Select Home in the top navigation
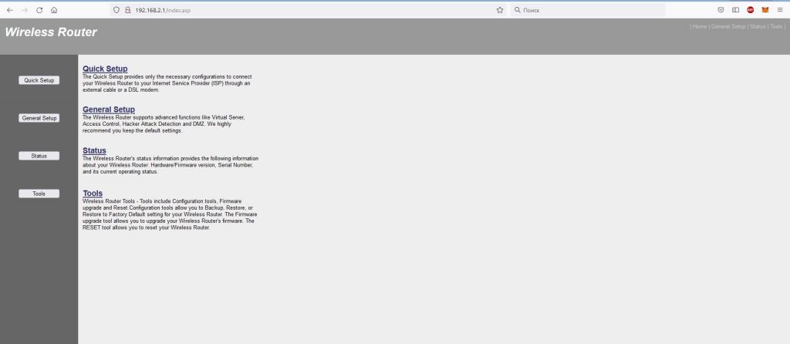The height and width of the screenshot is (344, 790). pos(699,26)
